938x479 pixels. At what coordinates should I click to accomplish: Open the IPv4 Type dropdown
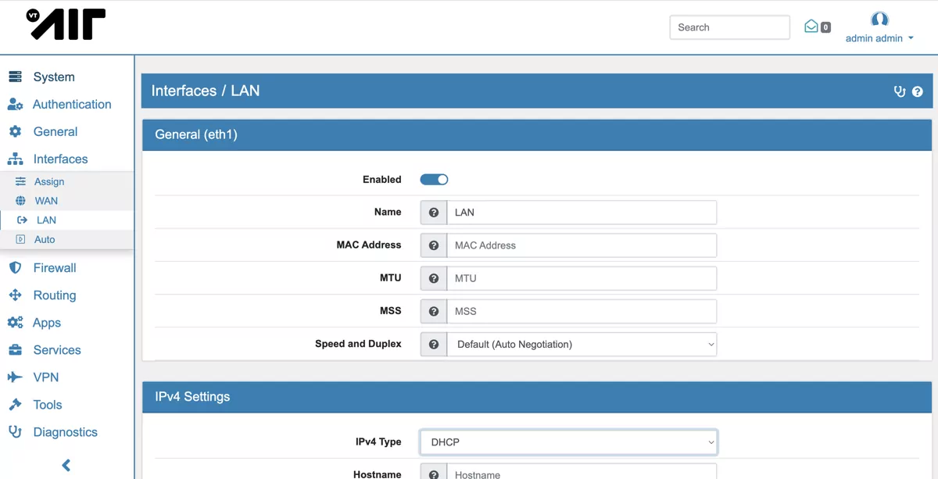tap(568, 441)
